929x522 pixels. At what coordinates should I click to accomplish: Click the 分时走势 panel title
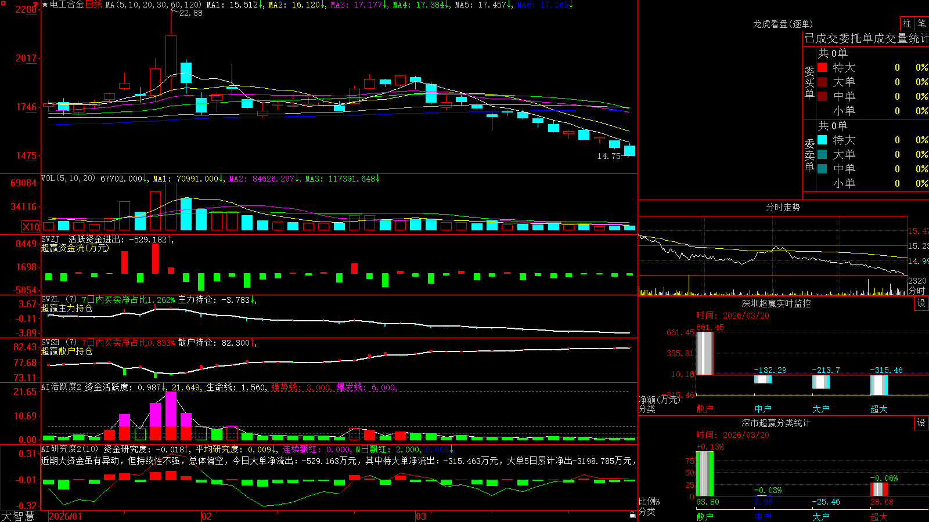click(x=783, y=207)
